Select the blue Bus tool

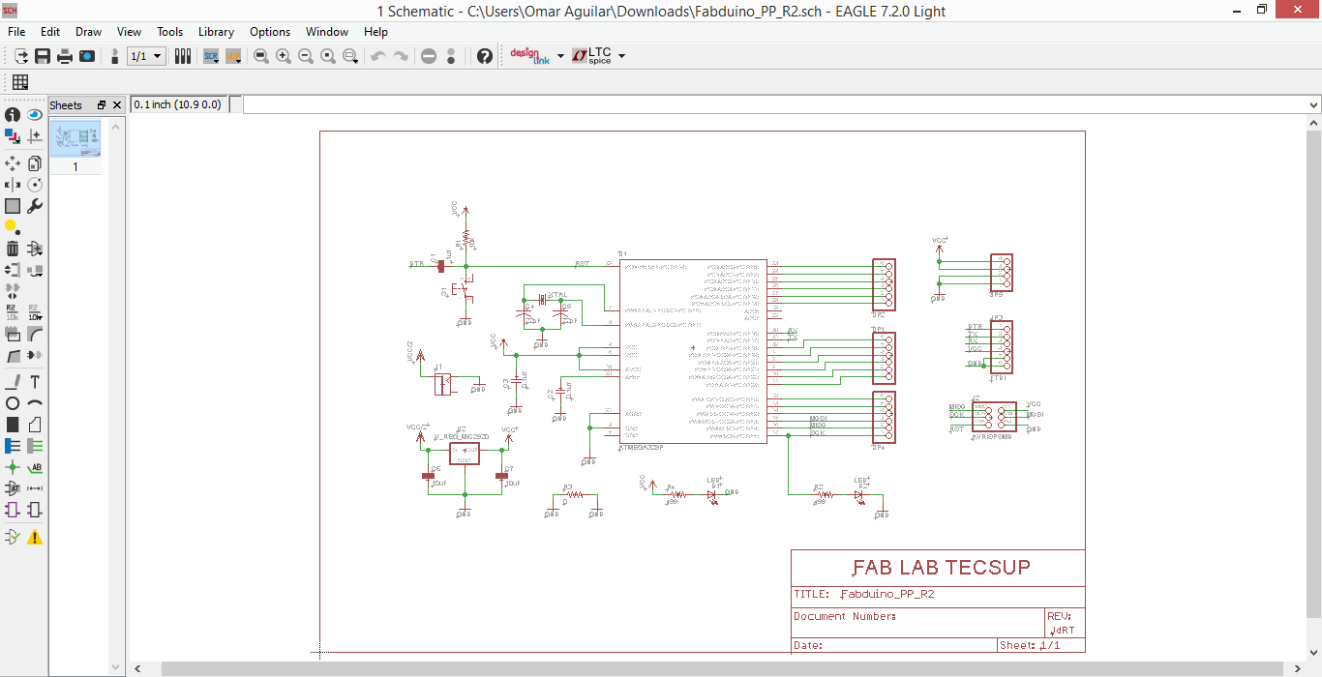pos(13,446)
